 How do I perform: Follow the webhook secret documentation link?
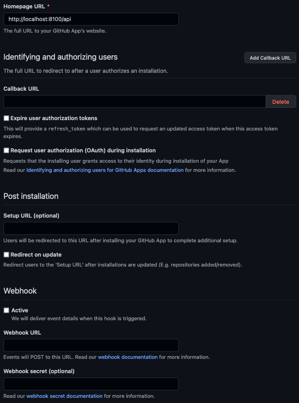[x=64, y=396]
